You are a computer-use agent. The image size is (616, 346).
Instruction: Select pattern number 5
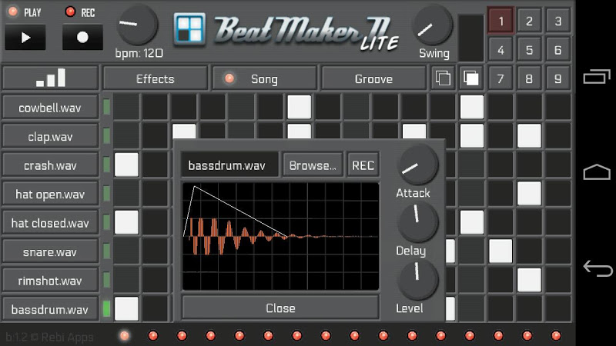coord(529,50)
